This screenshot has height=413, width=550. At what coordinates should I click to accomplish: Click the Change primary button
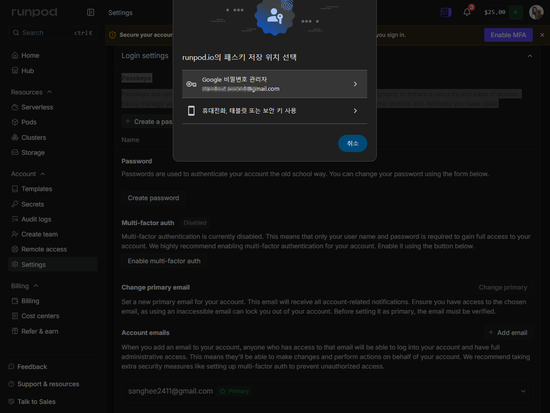pos(503,287)
